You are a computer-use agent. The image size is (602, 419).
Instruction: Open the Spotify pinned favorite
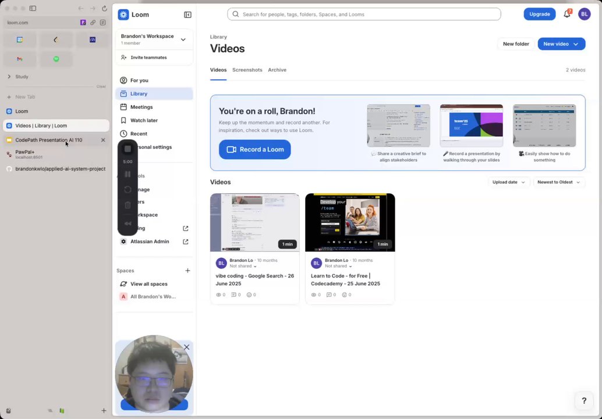(x=56, y=59)
